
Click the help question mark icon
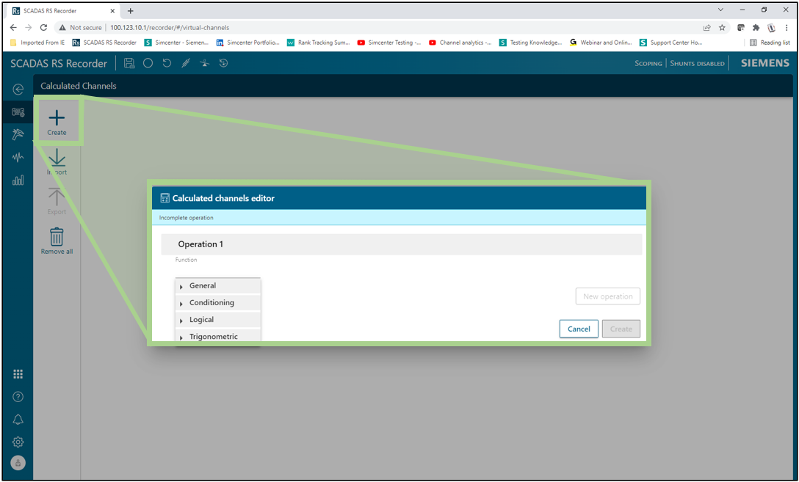(18, 397)
